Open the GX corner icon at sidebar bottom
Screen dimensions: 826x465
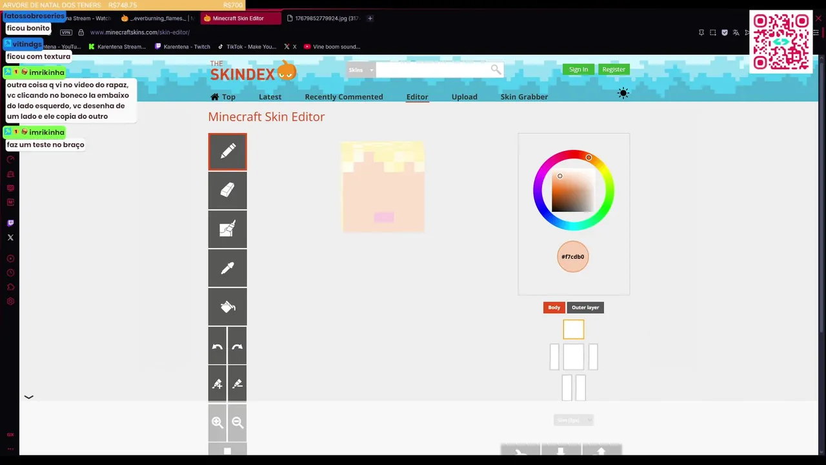pyautogui.click(x=10, y=435)
